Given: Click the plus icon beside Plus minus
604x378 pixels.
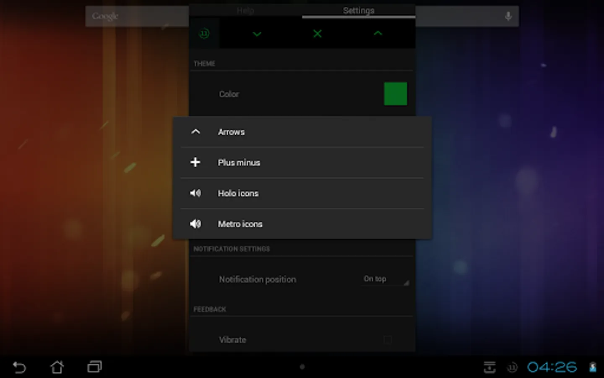Looking at the screenshot, I should [x=195, y=162].
